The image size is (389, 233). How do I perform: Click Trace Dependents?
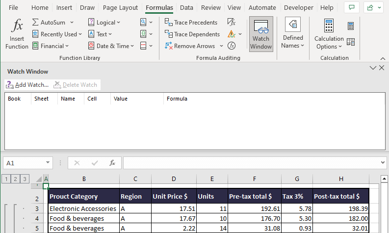192,34
